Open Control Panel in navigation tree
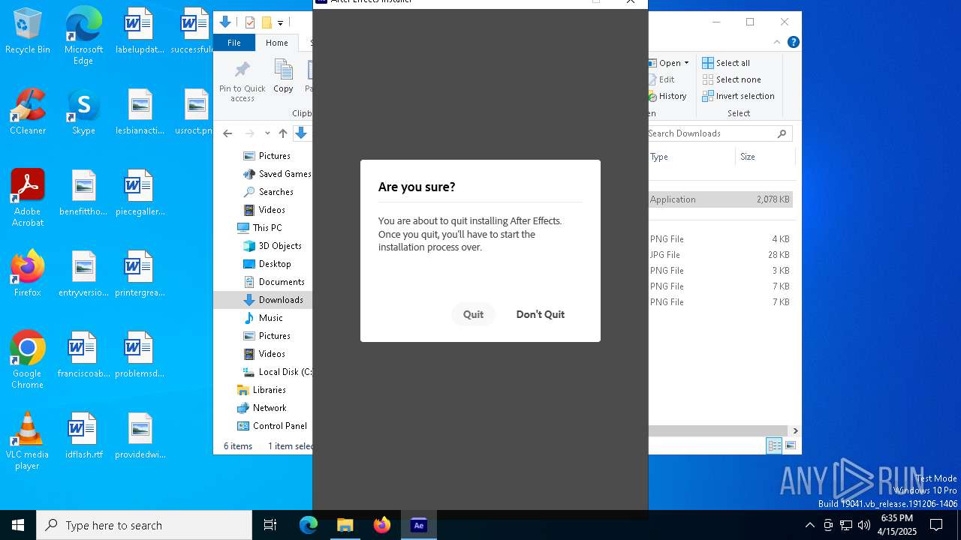961x540 pixels. [x=272, y=426]
